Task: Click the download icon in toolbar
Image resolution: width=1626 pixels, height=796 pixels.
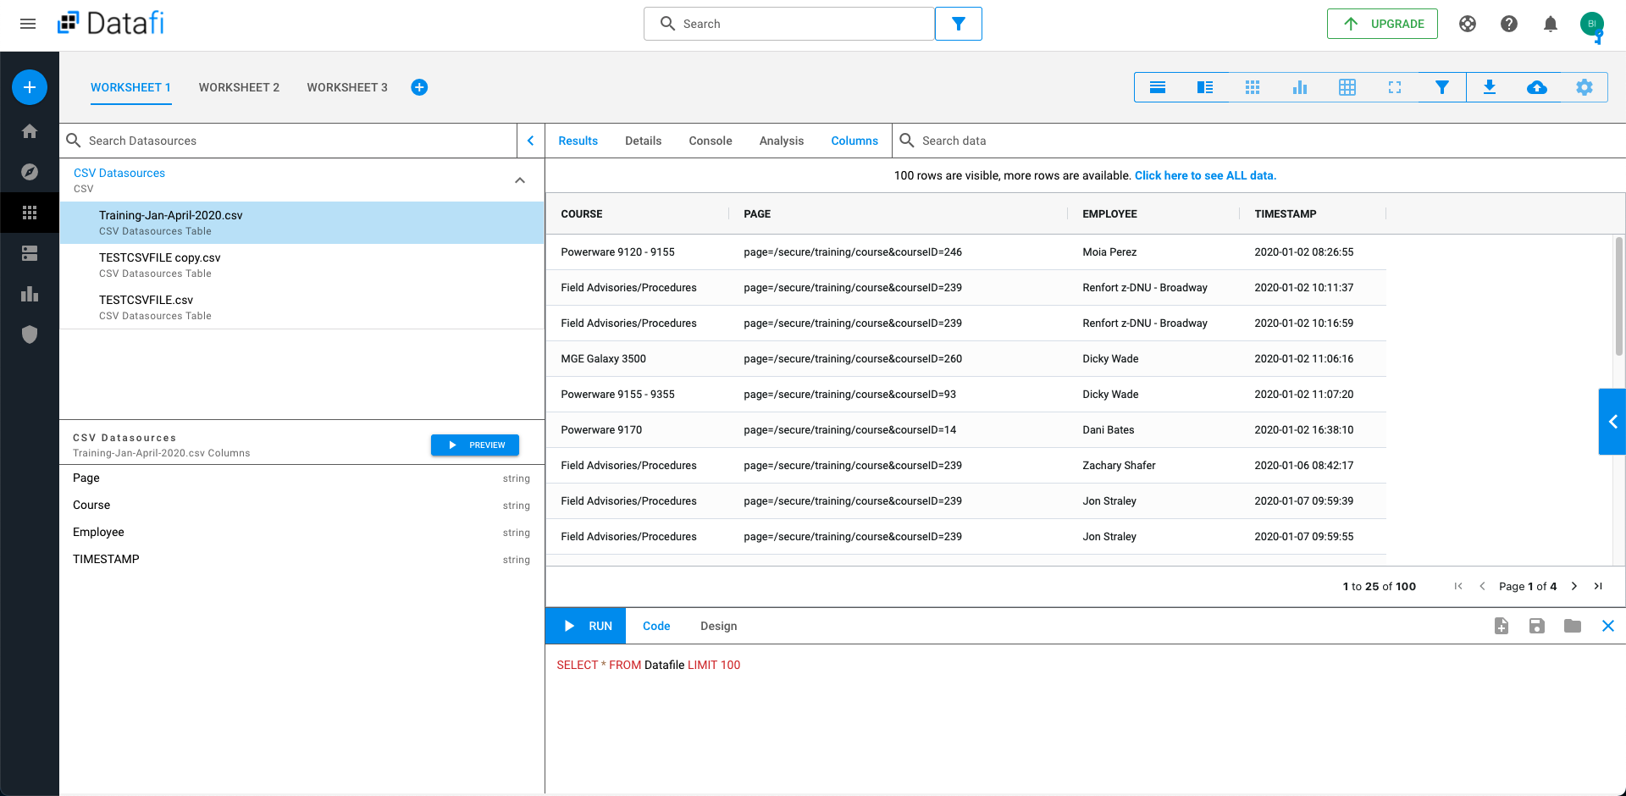Action: [1490, 87]
